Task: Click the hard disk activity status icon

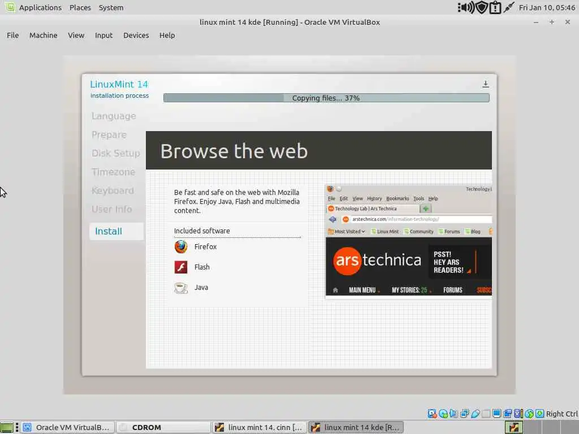Action: tap(432, 414)
